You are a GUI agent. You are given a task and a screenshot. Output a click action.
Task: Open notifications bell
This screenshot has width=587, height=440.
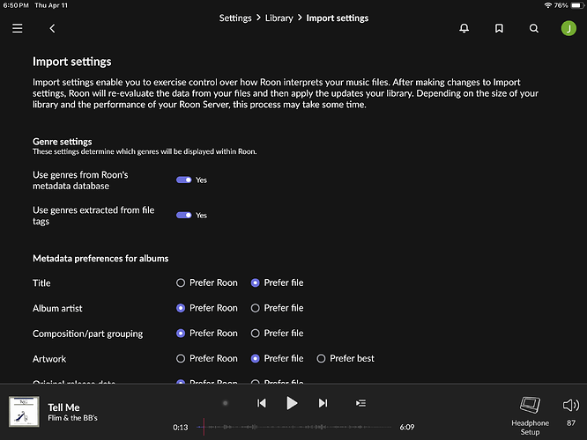464,28
